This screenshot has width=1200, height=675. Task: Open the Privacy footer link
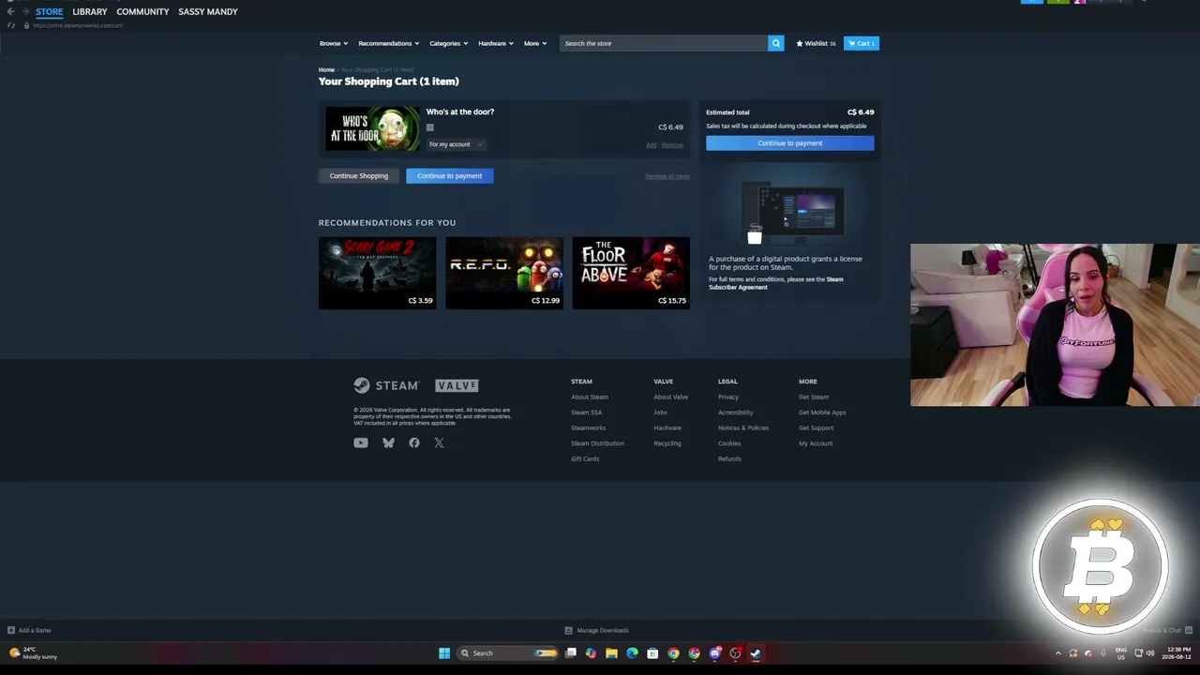click(x=728, y=397)
